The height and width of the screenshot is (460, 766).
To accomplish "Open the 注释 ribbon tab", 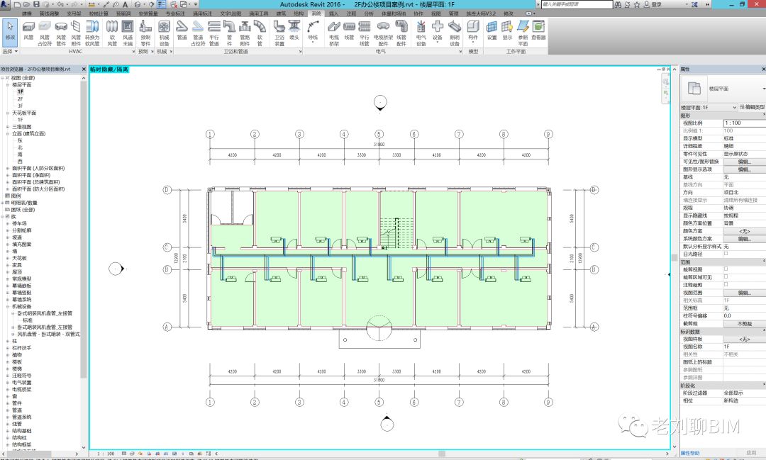I will coord(351,13).
